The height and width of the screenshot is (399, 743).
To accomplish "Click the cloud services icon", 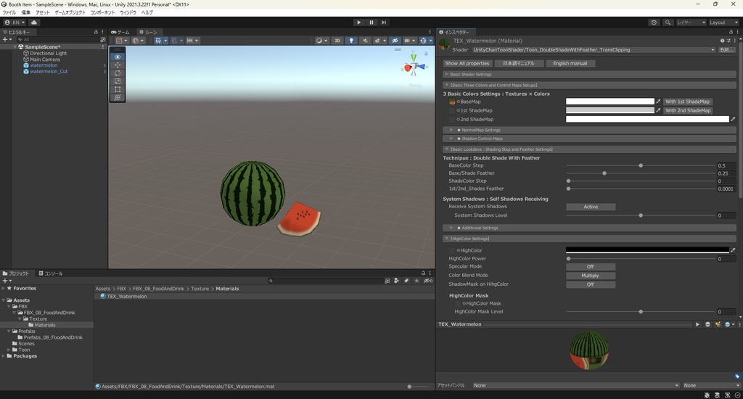I will tap(34, 22).
